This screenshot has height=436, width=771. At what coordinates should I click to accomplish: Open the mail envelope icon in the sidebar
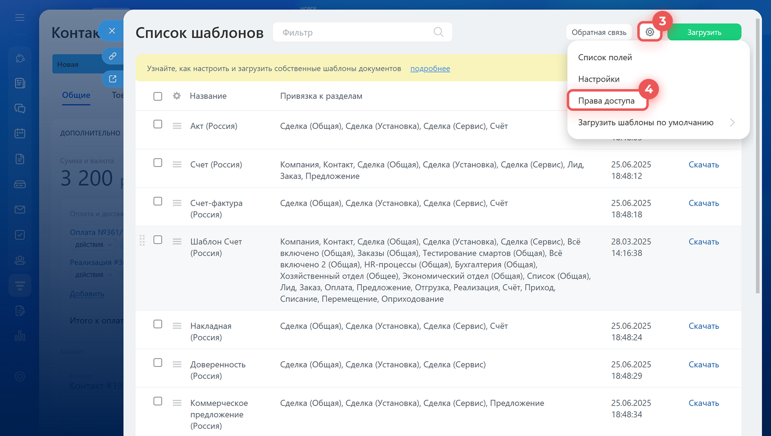[20, 210]
